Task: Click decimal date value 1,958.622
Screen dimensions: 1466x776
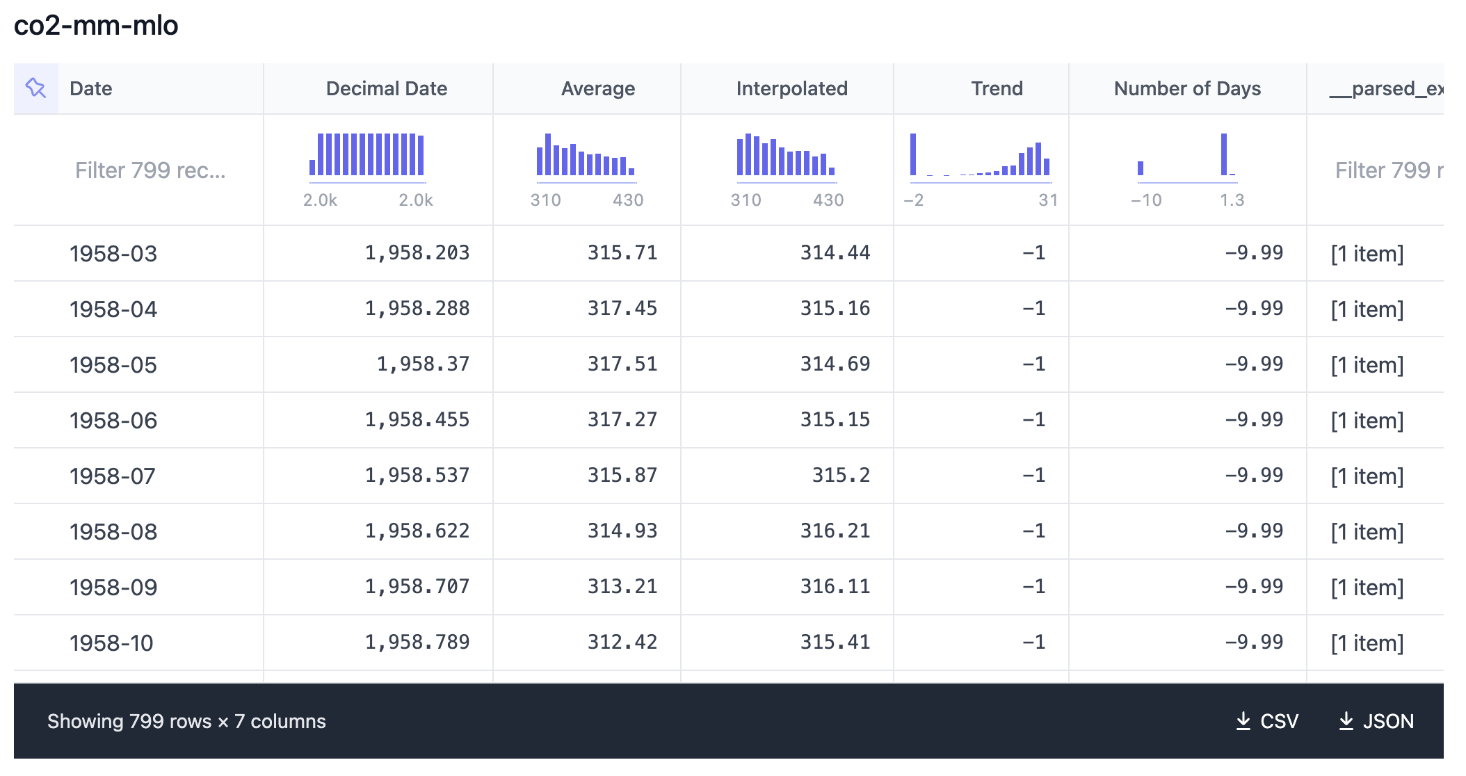Action: point(417,531)
